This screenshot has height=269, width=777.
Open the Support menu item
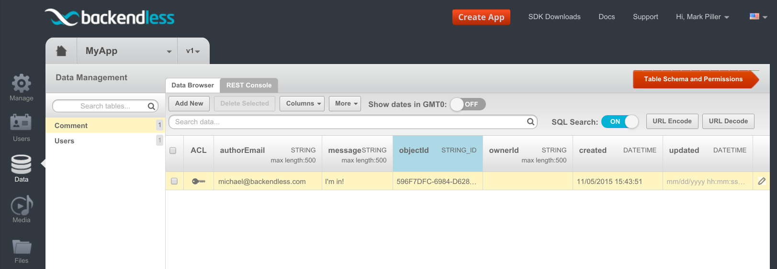click(x=645, y=17)
